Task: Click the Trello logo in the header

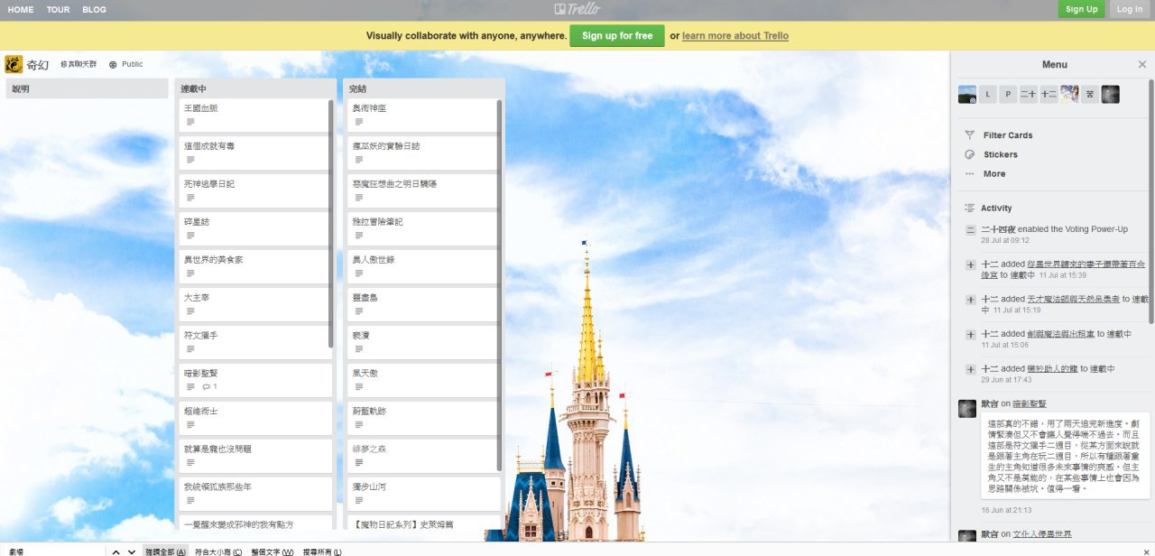Action: click(577, 9)
